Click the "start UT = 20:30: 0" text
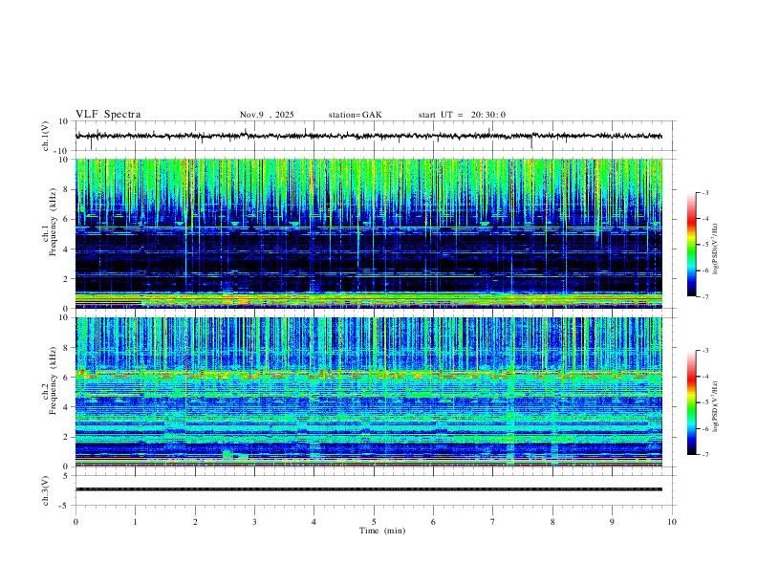Viewport: 757px width, 585px height. coord(462,115)
